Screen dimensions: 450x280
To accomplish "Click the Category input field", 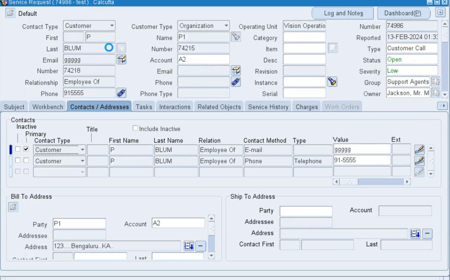I will (304, 37).
